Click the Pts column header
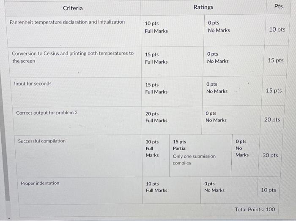This screenshot has width=296, height=221. point(278,6)
